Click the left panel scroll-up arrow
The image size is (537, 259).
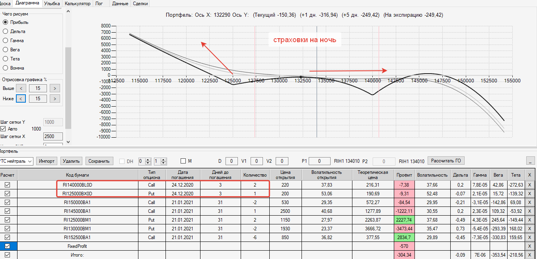click(x=68, y=11)
